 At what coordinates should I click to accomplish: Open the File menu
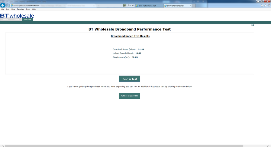coord(3,9)
